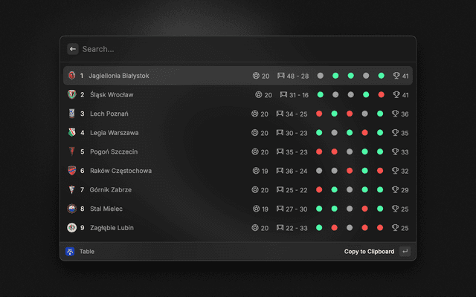
Task: Click the Raków Częstochowa club crest
Action: click(71, 171)
